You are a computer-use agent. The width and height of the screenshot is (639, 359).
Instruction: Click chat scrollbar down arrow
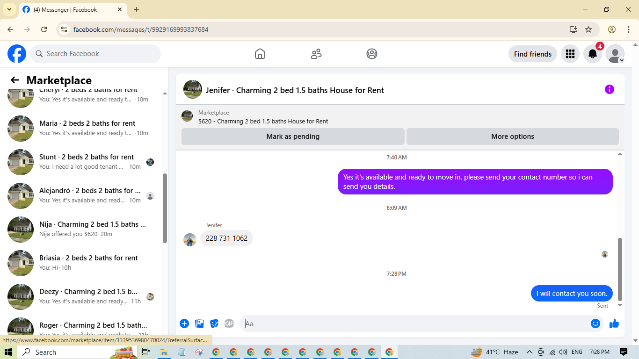(620, 305)
